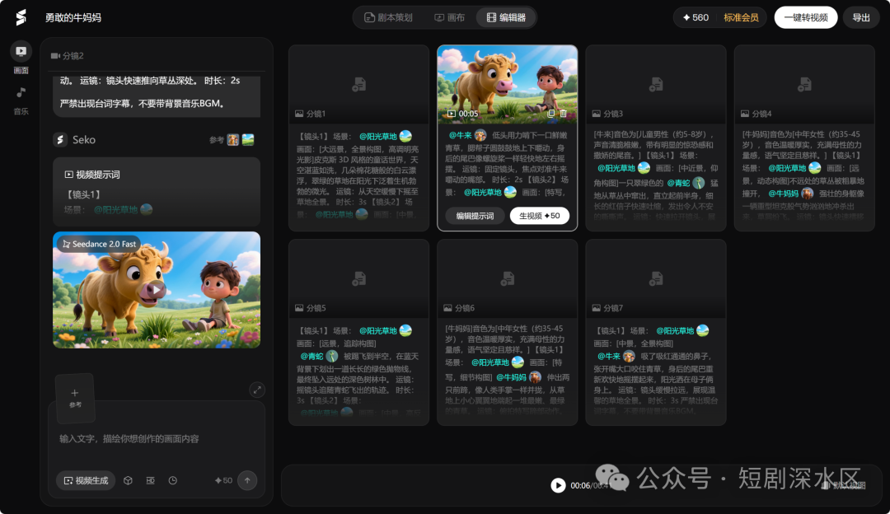The width and height of the screenshot is (890, 514).
Task: Click the 00:06 timeline time readout
Action: (x=579, y=486)
